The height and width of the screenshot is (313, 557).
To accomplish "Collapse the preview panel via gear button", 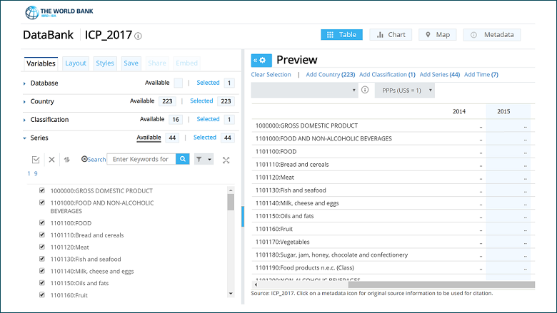I will (x=261, y=61).
